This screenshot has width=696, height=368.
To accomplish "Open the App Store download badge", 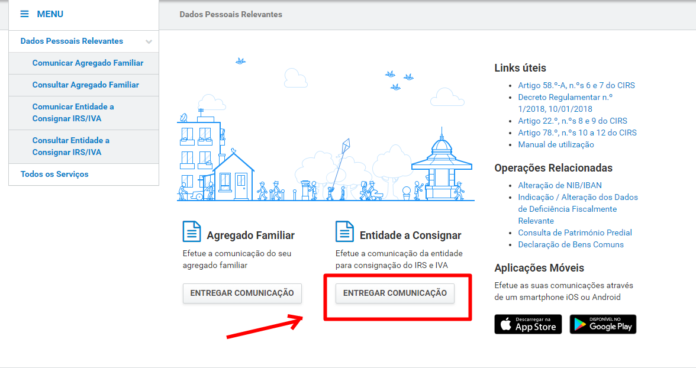I will tap(528, 324).
